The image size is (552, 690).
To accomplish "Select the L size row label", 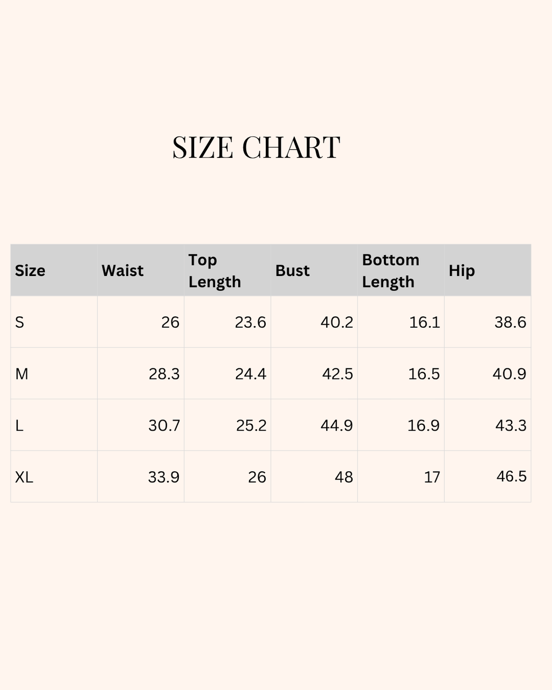I will point(19,426).
